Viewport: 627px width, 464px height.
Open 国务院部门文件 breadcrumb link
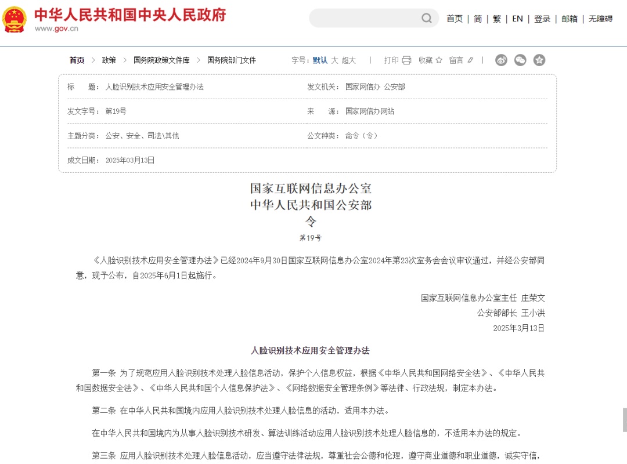point(232,60)
